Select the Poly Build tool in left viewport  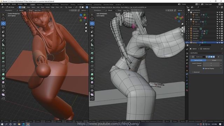[3, 74]
